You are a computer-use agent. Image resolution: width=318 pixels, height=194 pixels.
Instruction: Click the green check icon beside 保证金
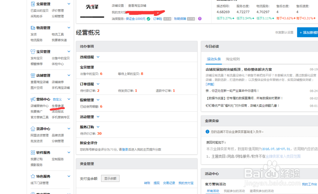point(149,19)
